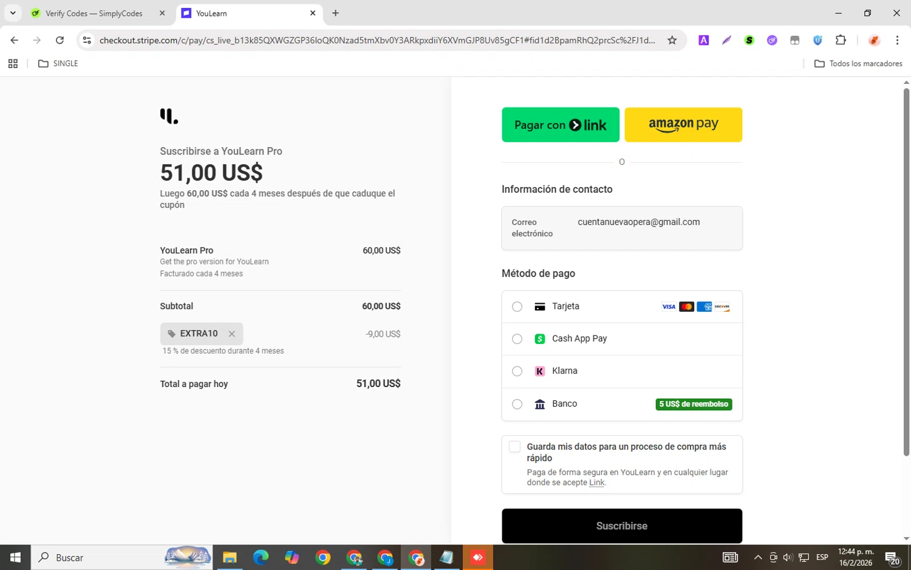
Task: Select Cash App Pay radio button
Action: click(x=517, y=339)
